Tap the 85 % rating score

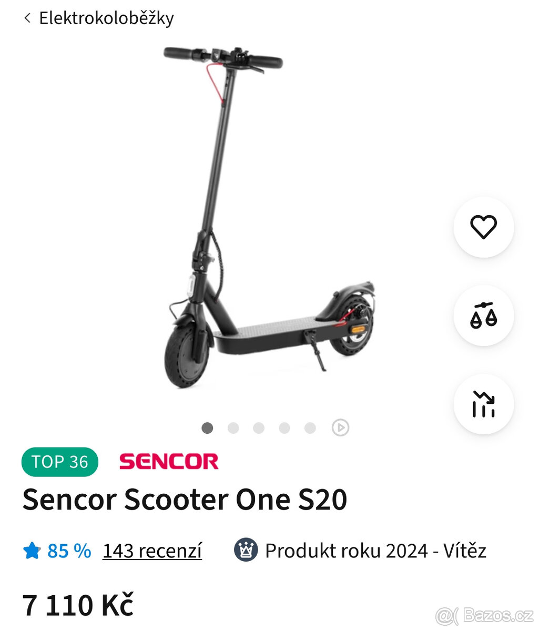[69, 551]
